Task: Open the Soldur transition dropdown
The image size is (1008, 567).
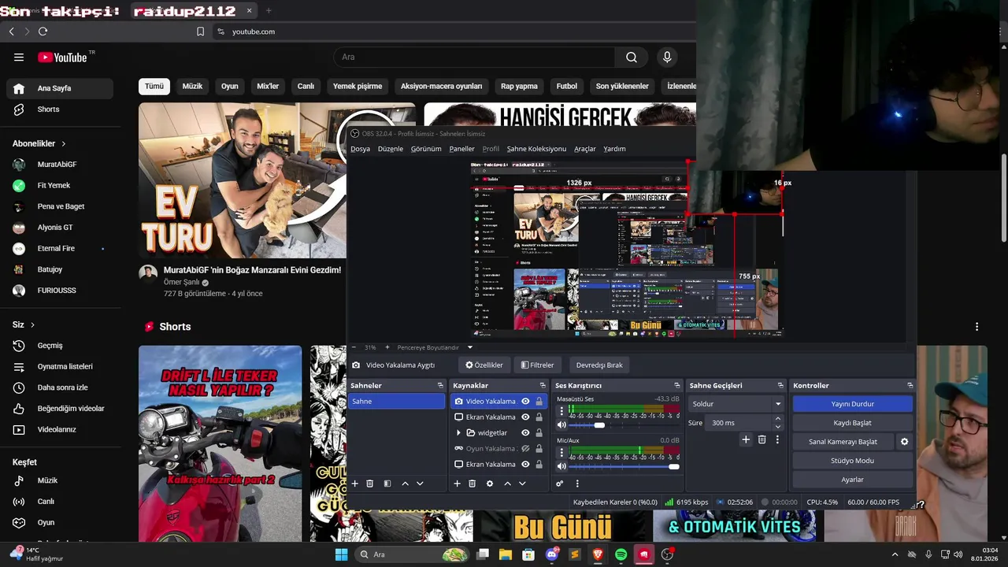Action: pyautogui.click(x=736, y=403)
